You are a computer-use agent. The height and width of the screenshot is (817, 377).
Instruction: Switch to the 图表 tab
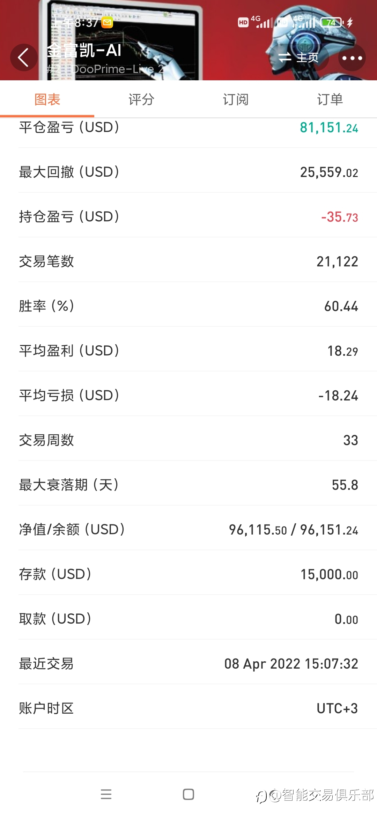pos(47,100)
